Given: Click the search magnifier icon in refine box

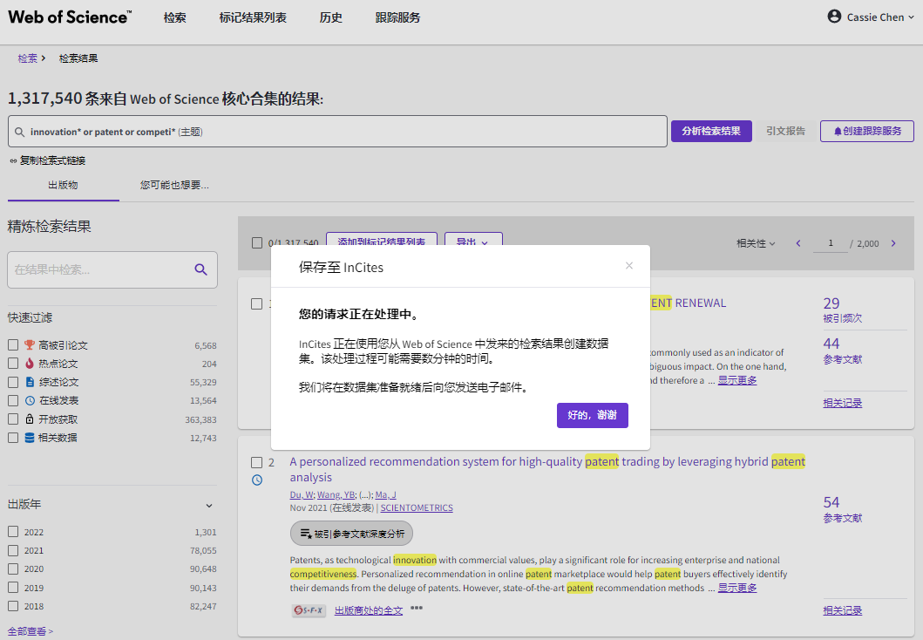Looking at the screenshot, I should [200, 269].
